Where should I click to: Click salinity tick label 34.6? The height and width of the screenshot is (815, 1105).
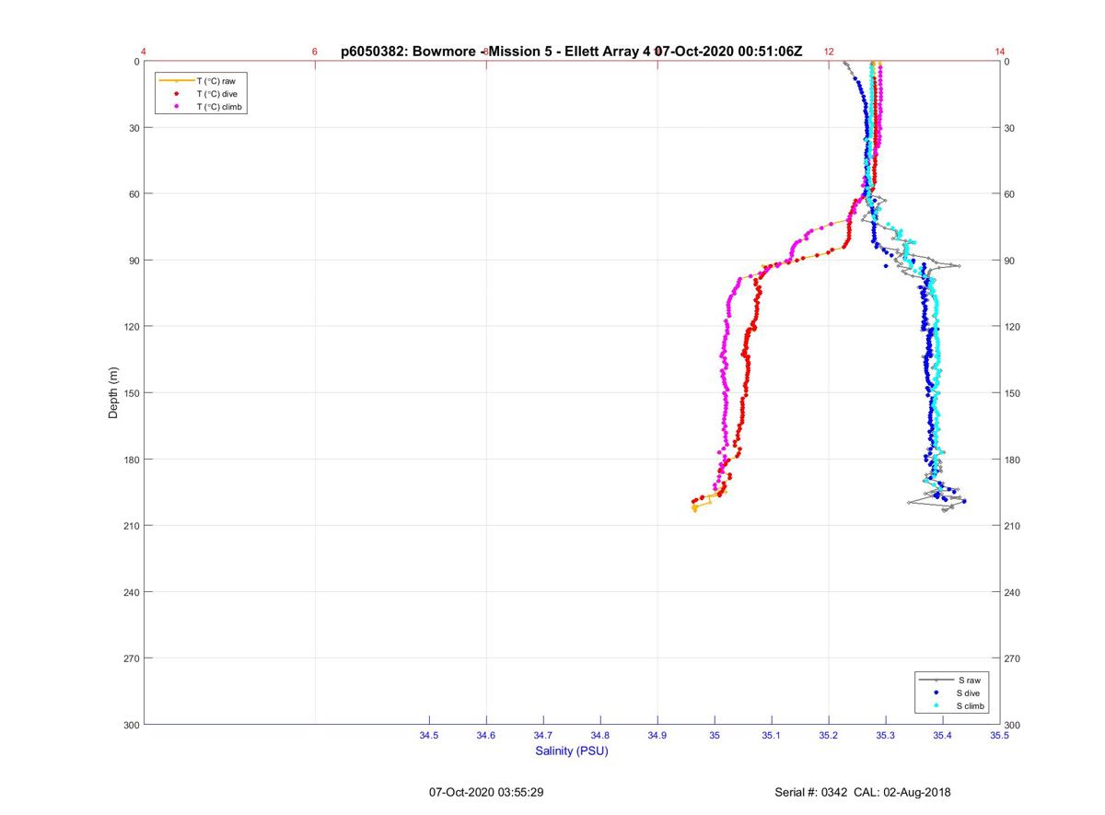pos(486,735)
